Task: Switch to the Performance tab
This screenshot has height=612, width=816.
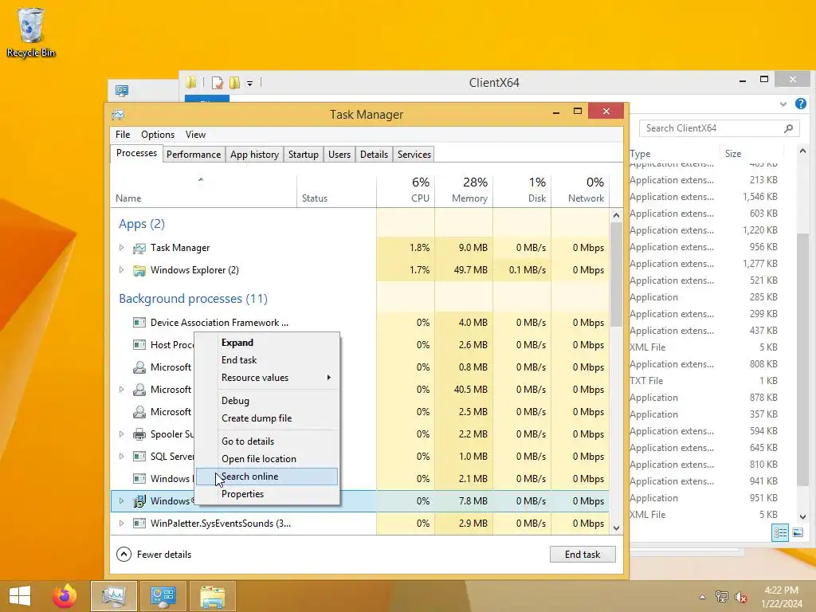Action: [x=194, y=155]
